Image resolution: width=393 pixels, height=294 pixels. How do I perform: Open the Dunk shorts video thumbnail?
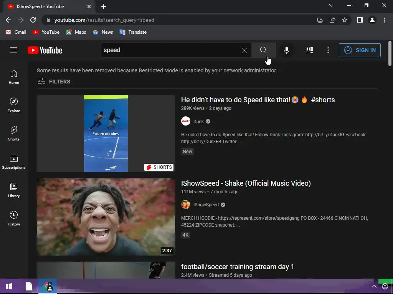coord(106,134)
